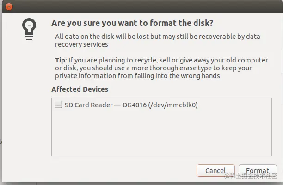
Task: Click the watermark logo icon in the corner
Action: [228, 176]
